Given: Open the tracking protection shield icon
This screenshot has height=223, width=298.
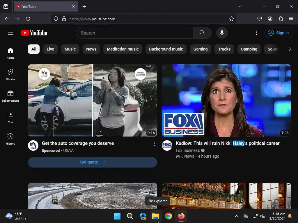Looking at the screenshot, I should pyautogui.click(x=56, y=19).
